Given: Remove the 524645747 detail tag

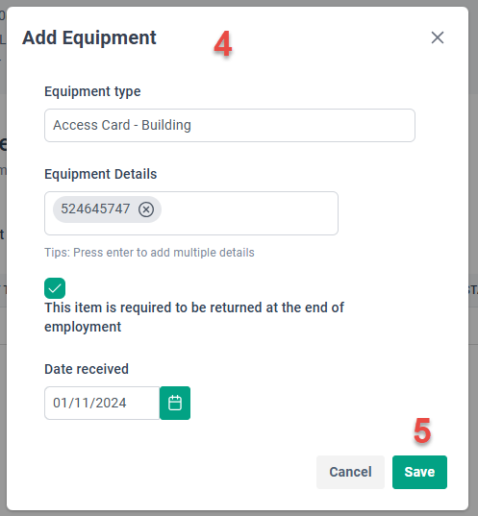Looking at the screenshot, I should pyautogui.click(x=146, y=209).
